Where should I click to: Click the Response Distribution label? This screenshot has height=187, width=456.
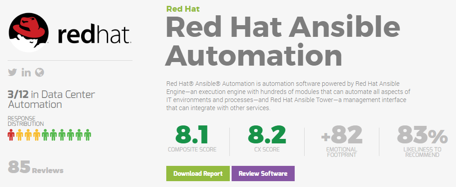[26, 121]
